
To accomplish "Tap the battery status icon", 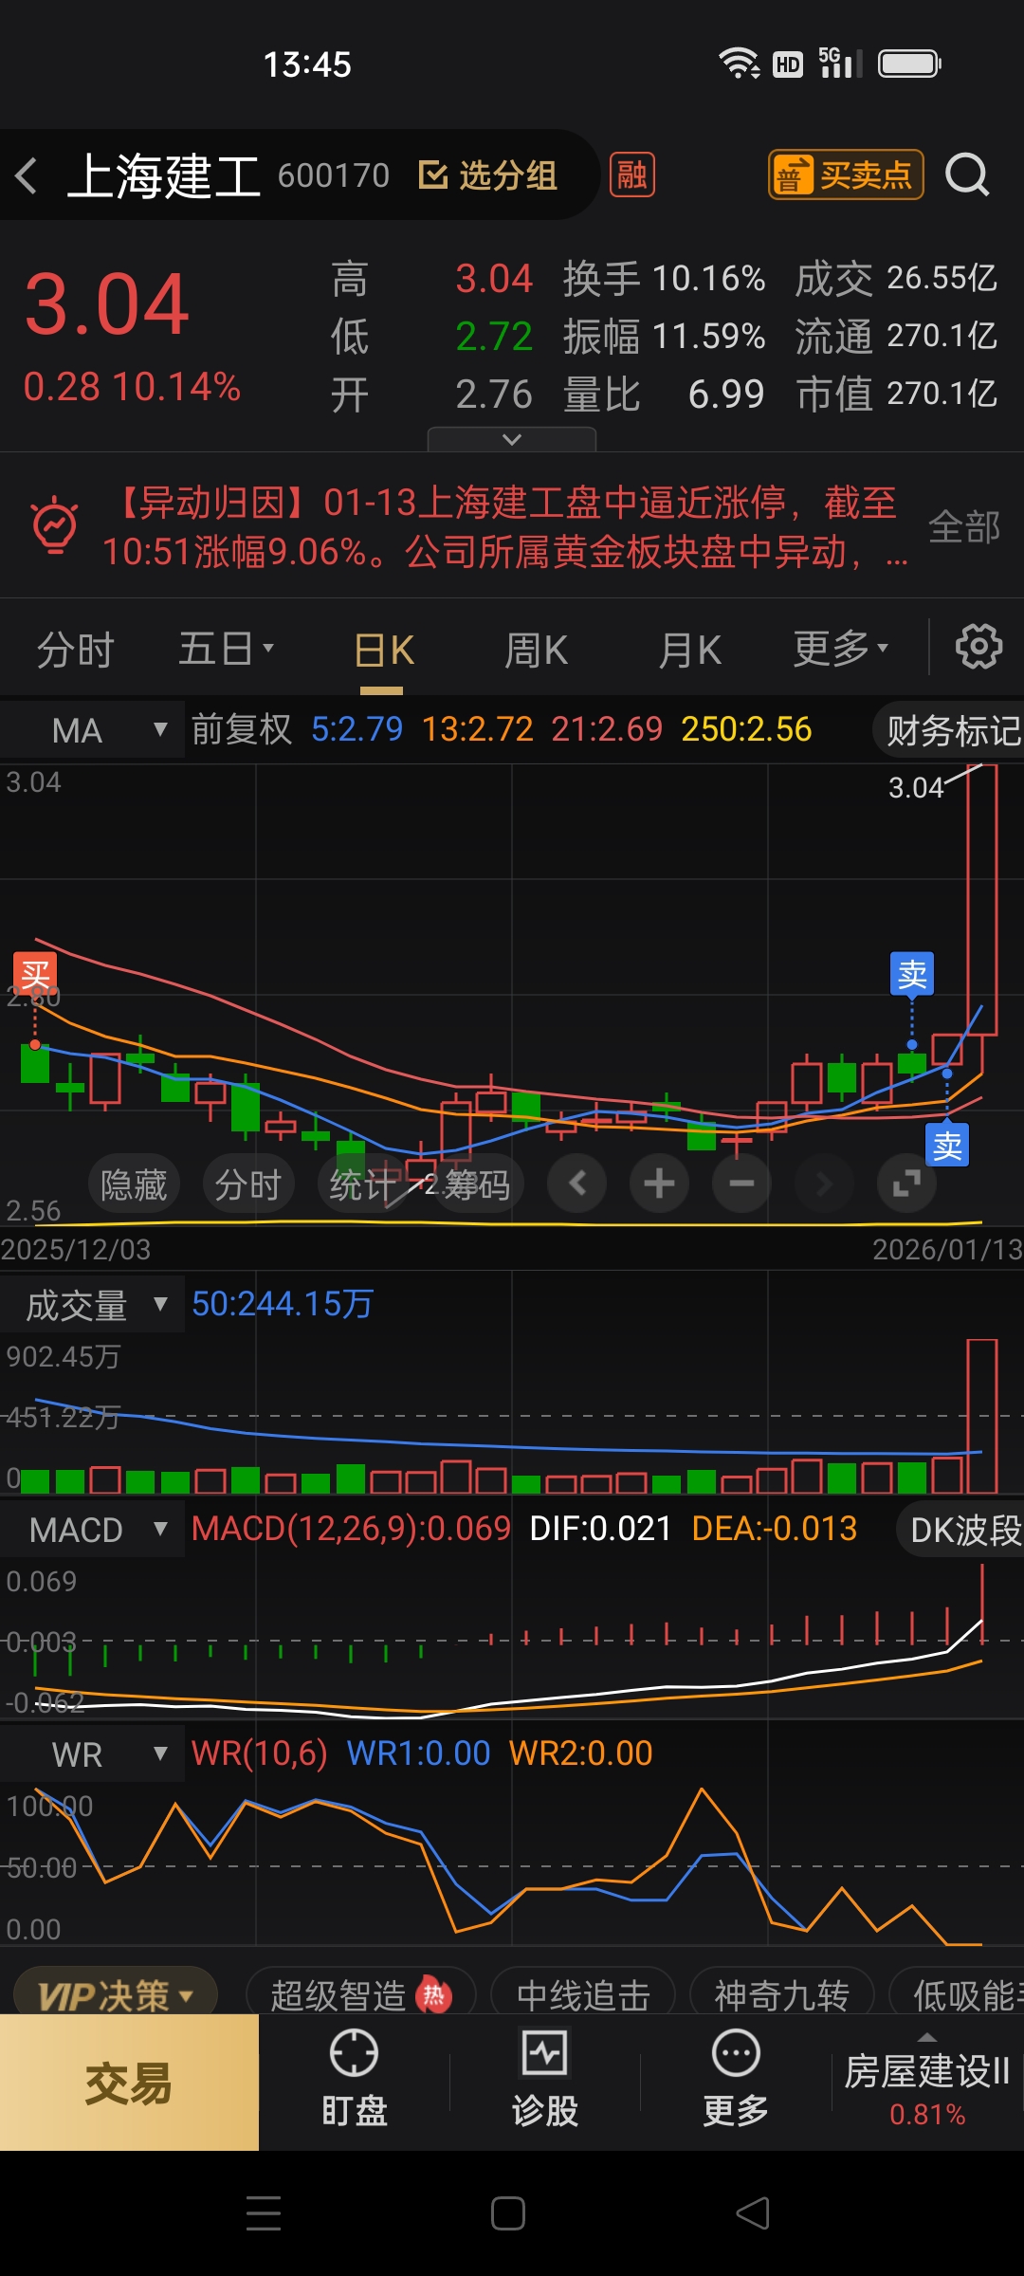I will tap(909, 64).
